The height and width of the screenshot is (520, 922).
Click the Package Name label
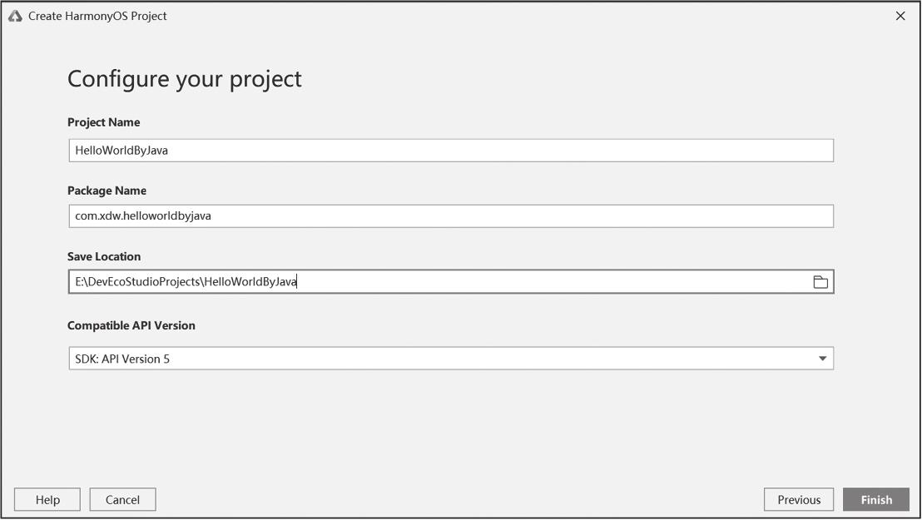[107, 191]
